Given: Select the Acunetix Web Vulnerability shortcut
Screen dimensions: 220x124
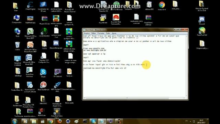Looking at the screenshot, I should 116,19.
